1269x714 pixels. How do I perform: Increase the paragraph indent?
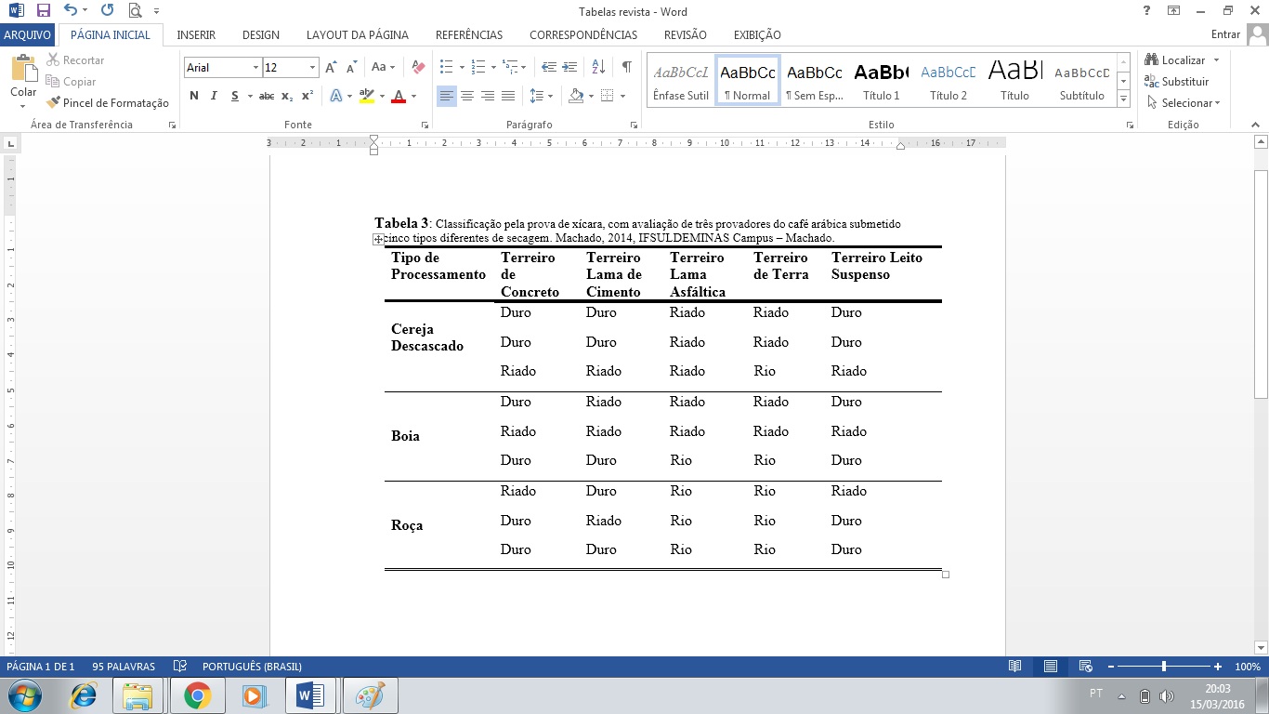coord(569,67)
